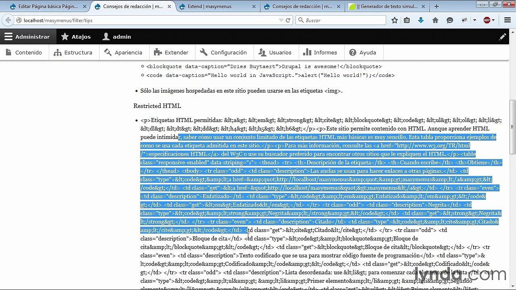The height and width of the screenshot is (290, 516).
Task: Show the bookmarks list icon
Action: [407, 20]
